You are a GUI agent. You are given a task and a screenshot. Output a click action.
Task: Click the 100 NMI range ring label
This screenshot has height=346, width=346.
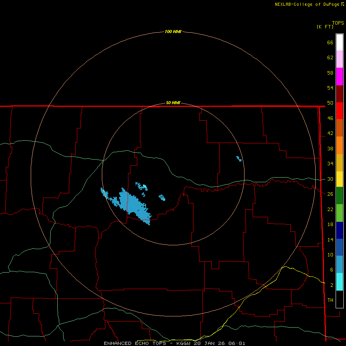click(173, 32)
